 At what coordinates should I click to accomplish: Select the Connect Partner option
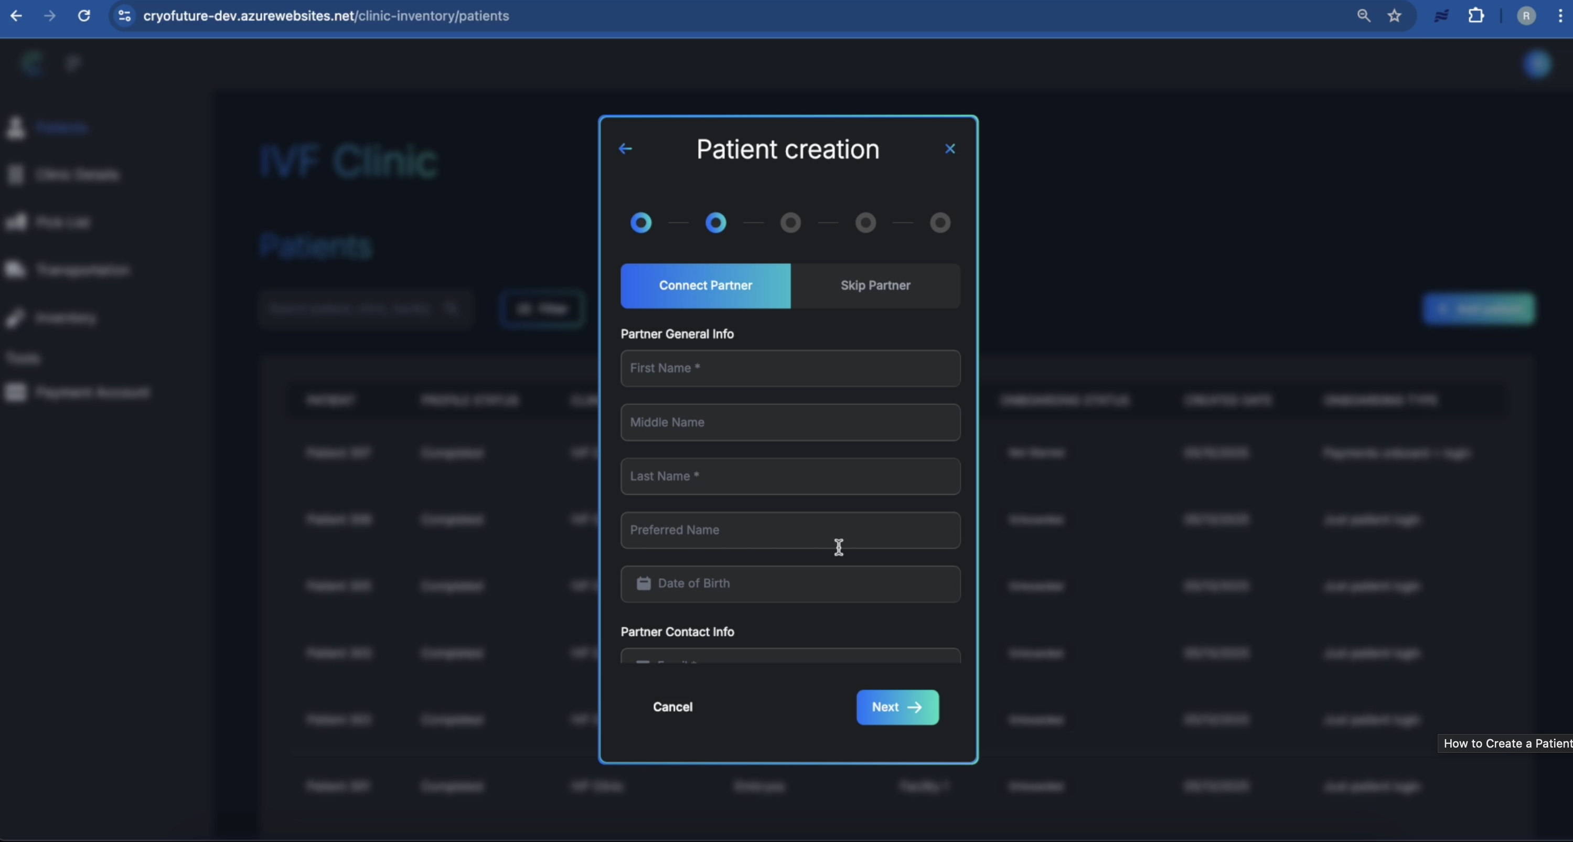click(705, 285)
